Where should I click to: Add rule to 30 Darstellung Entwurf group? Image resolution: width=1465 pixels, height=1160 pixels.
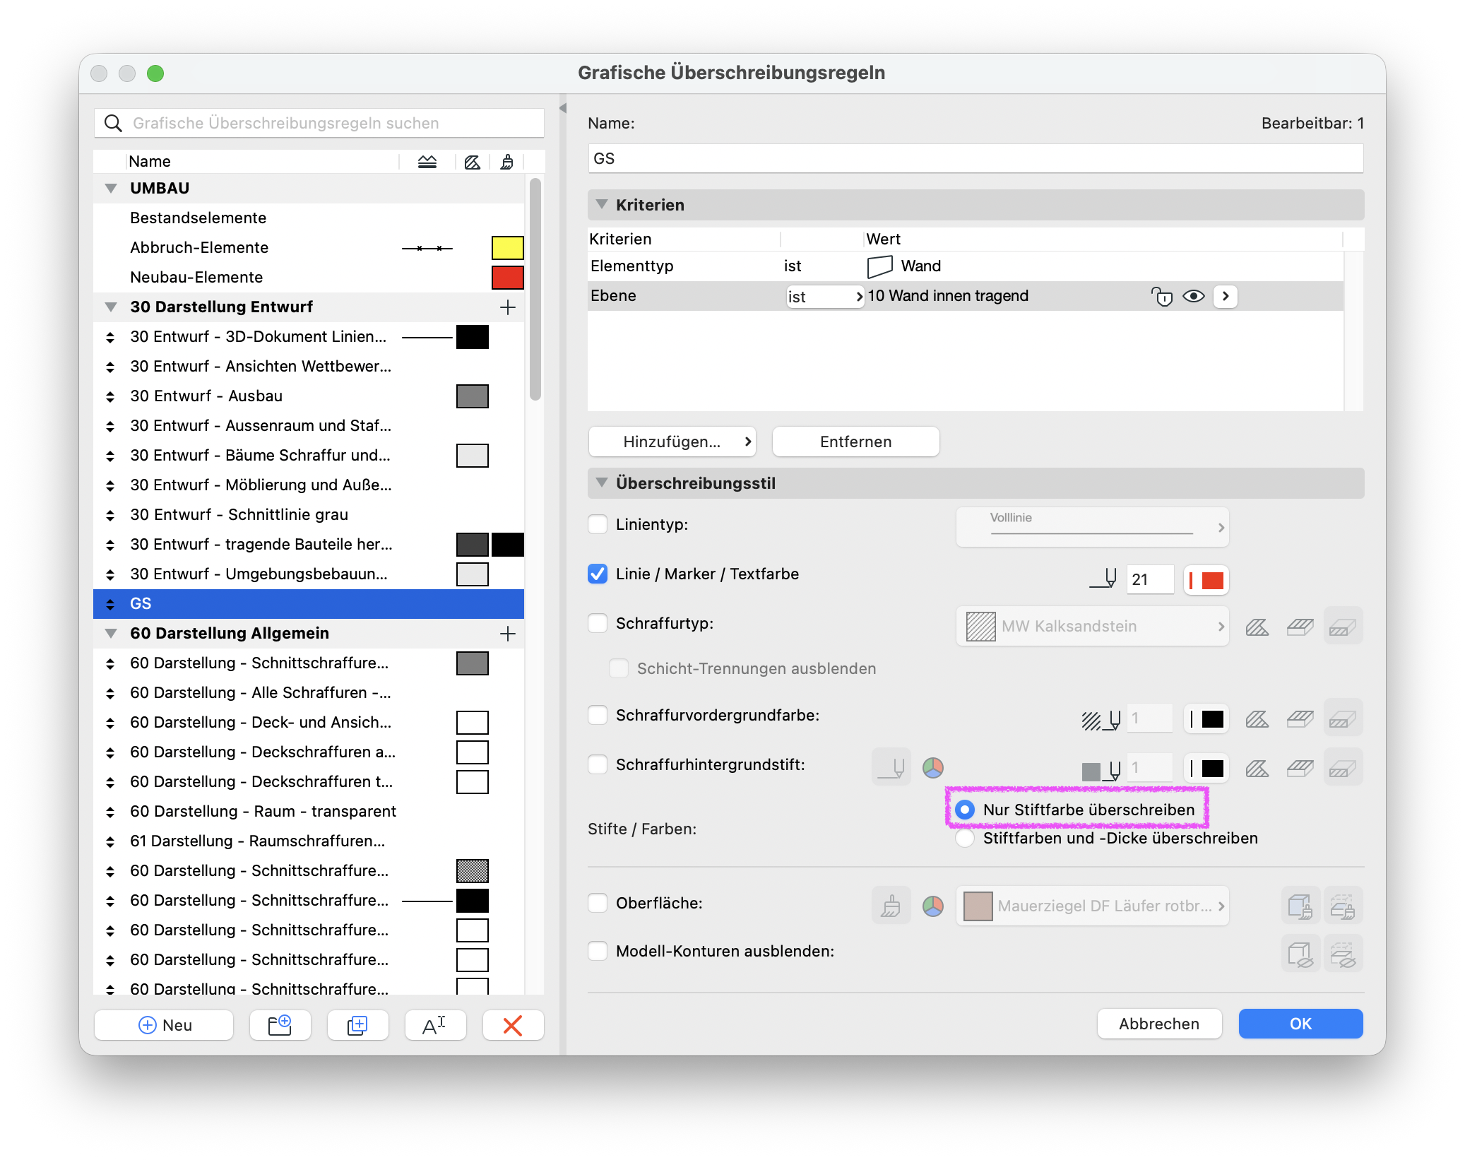(507, 307)
